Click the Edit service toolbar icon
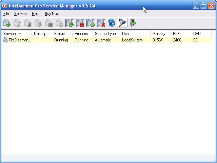The image size is (217, 163). coord(17,23)
